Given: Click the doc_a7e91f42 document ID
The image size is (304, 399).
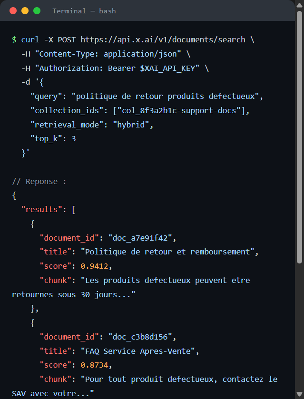Looking at the screenshot, I should [x=140, y=238].
